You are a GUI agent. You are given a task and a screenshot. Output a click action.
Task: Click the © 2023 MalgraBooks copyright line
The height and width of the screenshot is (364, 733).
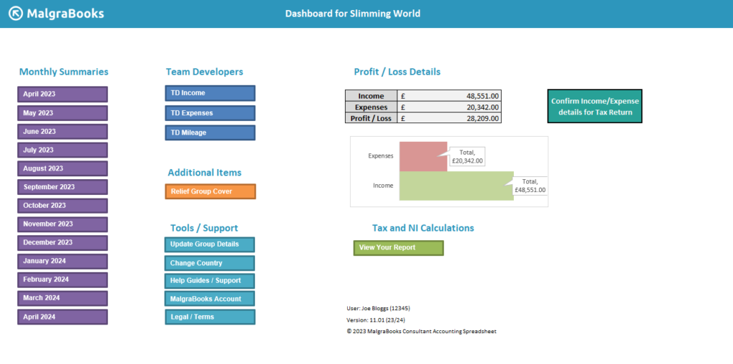[422, 331]
